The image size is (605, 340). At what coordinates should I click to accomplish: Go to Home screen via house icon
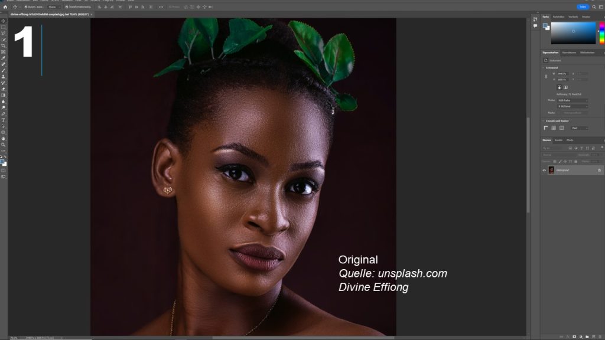(x=5, y=6)
